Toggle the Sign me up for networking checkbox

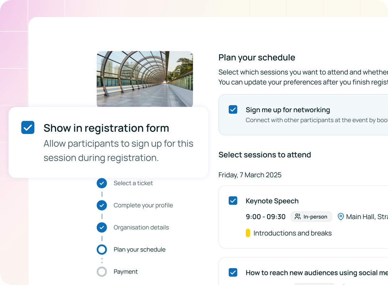[x=233, y=109]
